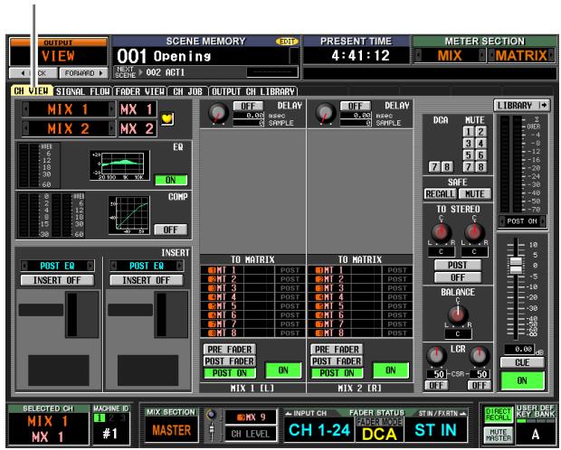Open the COMP curve graph

click(128, 215)
